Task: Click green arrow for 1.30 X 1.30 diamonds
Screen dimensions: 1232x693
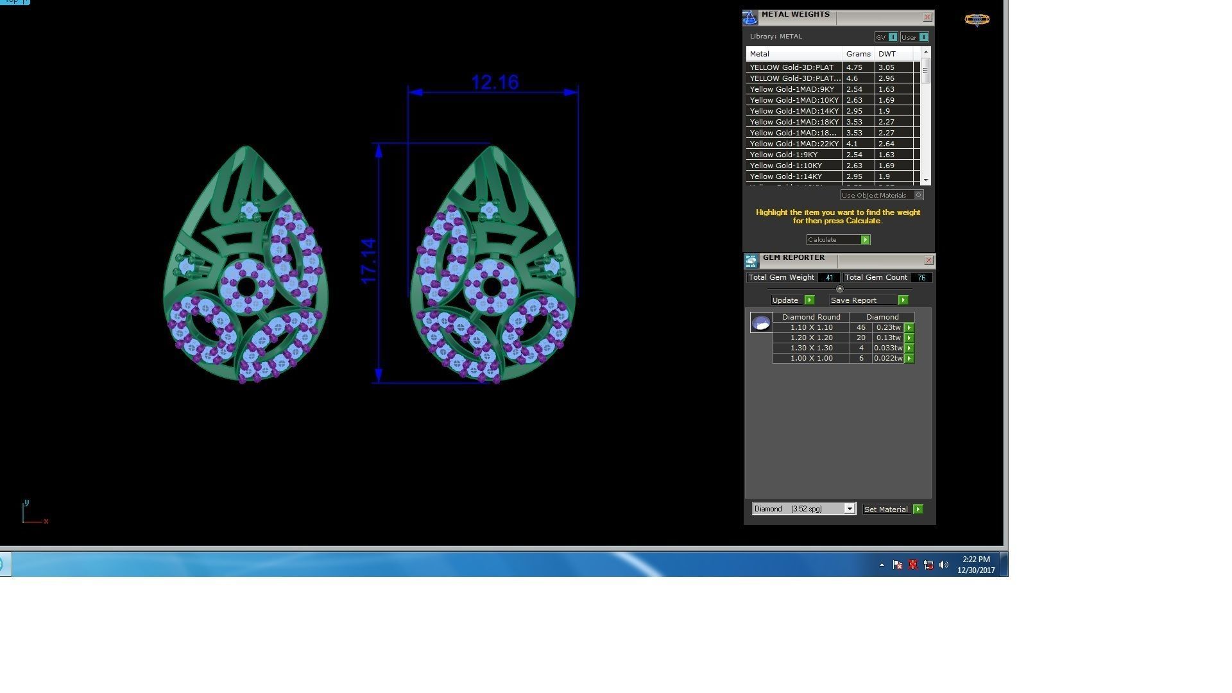Action: [x=909, y=348]
